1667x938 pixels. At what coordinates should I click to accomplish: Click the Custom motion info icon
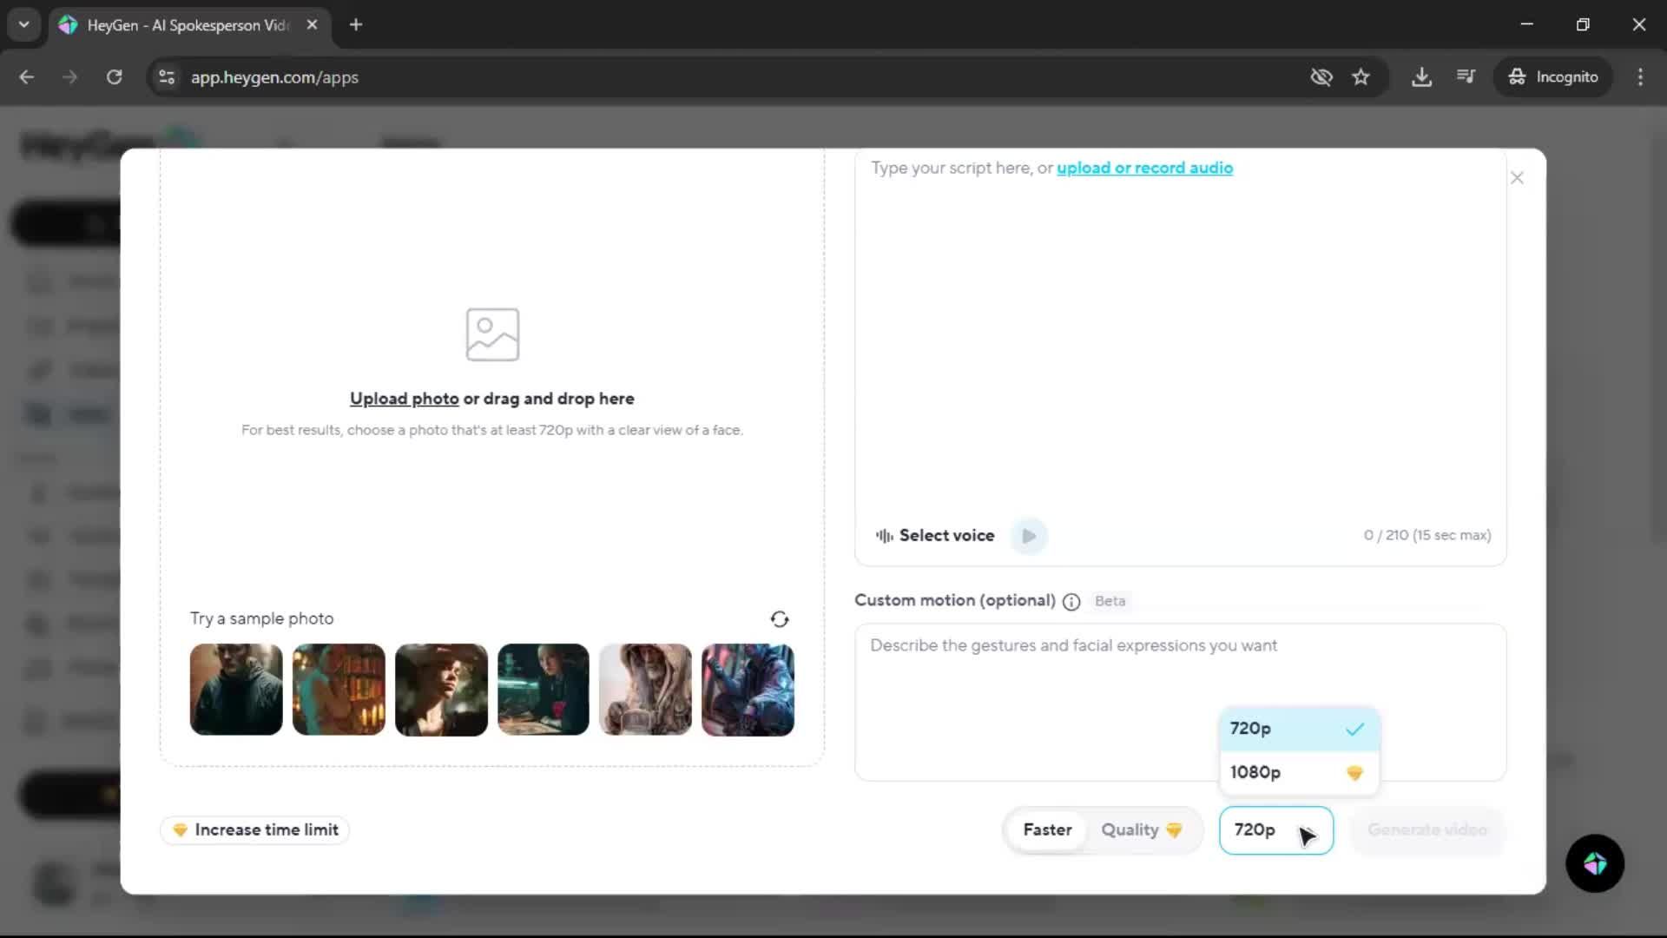[1071, 602]
